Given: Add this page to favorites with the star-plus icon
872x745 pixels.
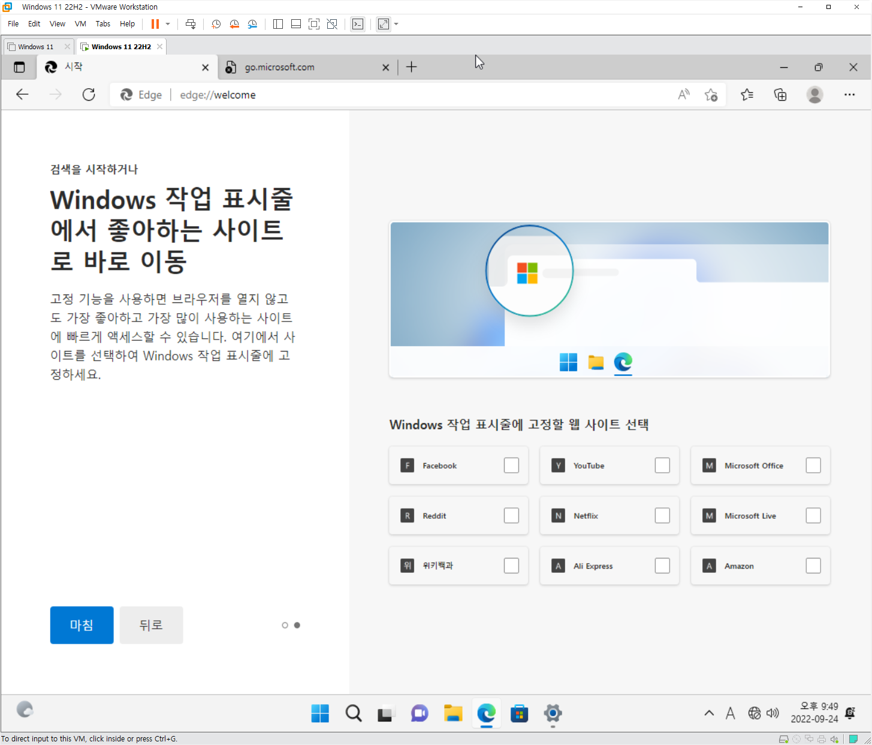Looking at the screenshot, I should (x=711, y=95).
